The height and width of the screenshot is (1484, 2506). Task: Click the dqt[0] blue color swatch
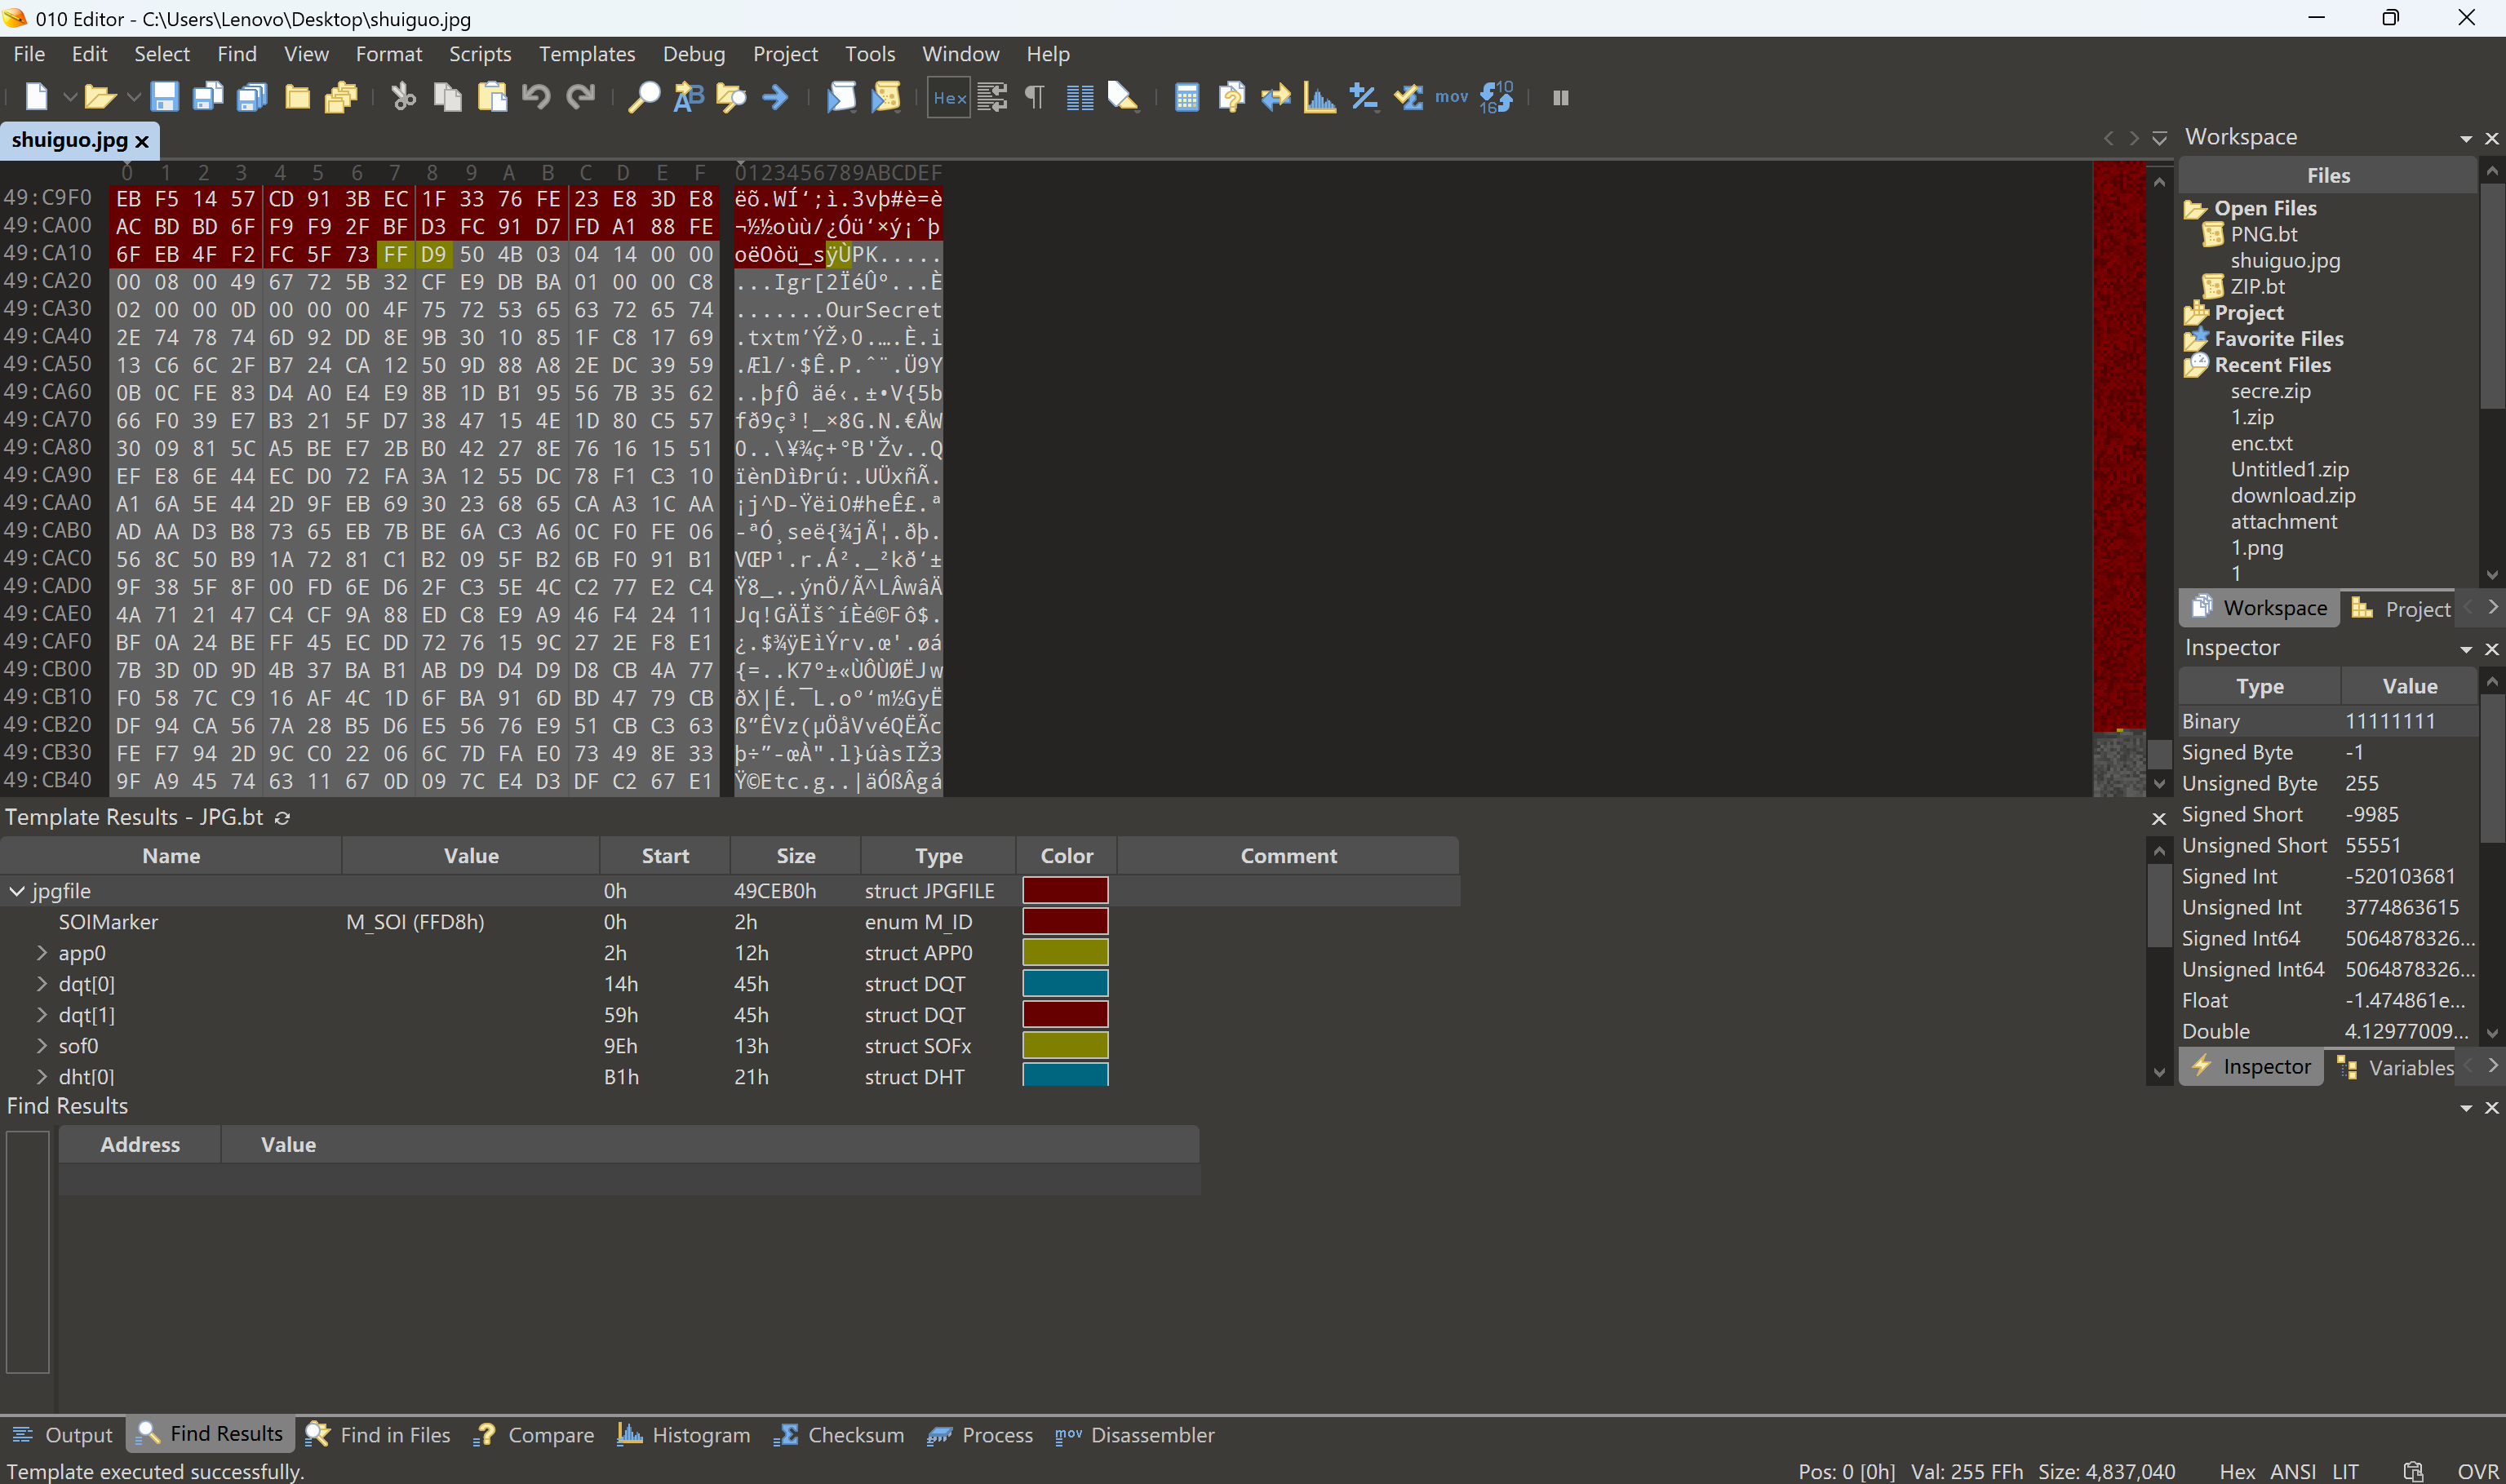coord(1065,984)
